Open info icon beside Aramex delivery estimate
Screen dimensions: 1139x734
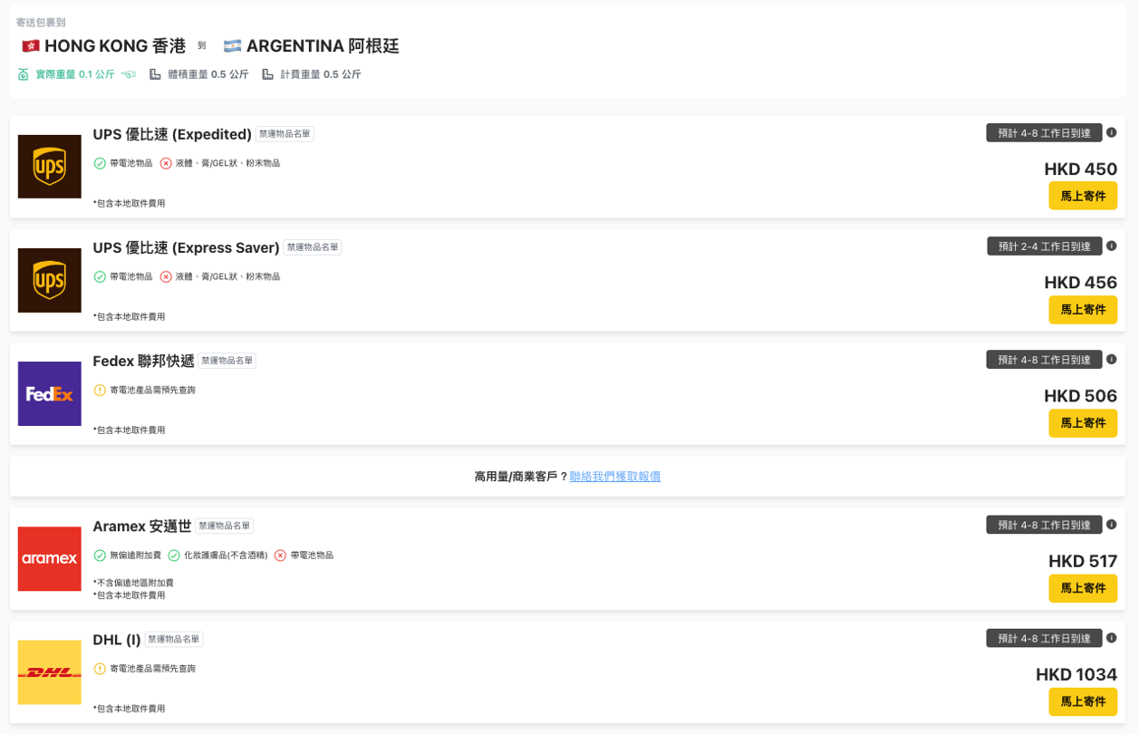click(1112, 524)
